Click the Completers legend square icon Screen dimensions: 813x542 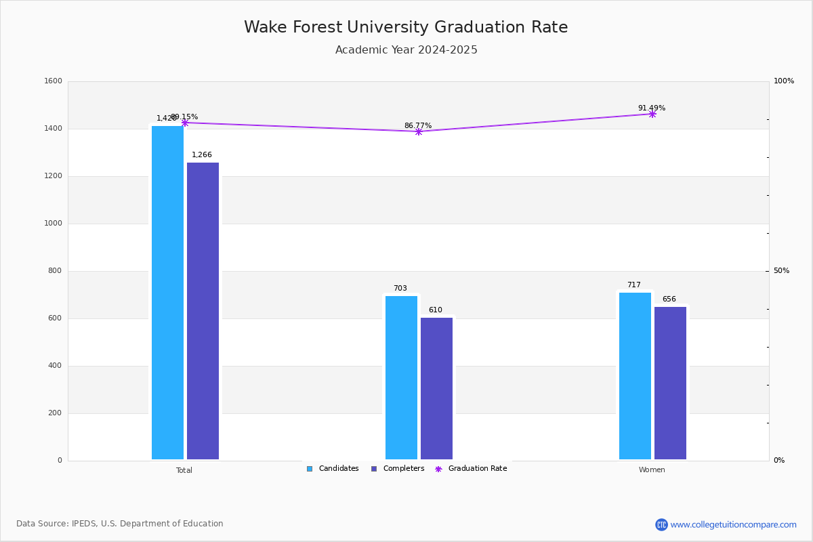[x=374, y=469]
